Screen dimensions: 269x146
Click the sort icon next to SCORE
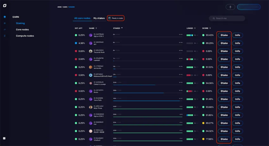point(210,28)
